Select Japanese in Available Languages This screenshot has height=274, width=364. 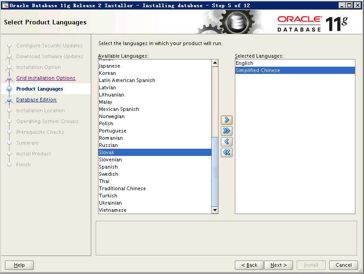(x=155, y=66)
